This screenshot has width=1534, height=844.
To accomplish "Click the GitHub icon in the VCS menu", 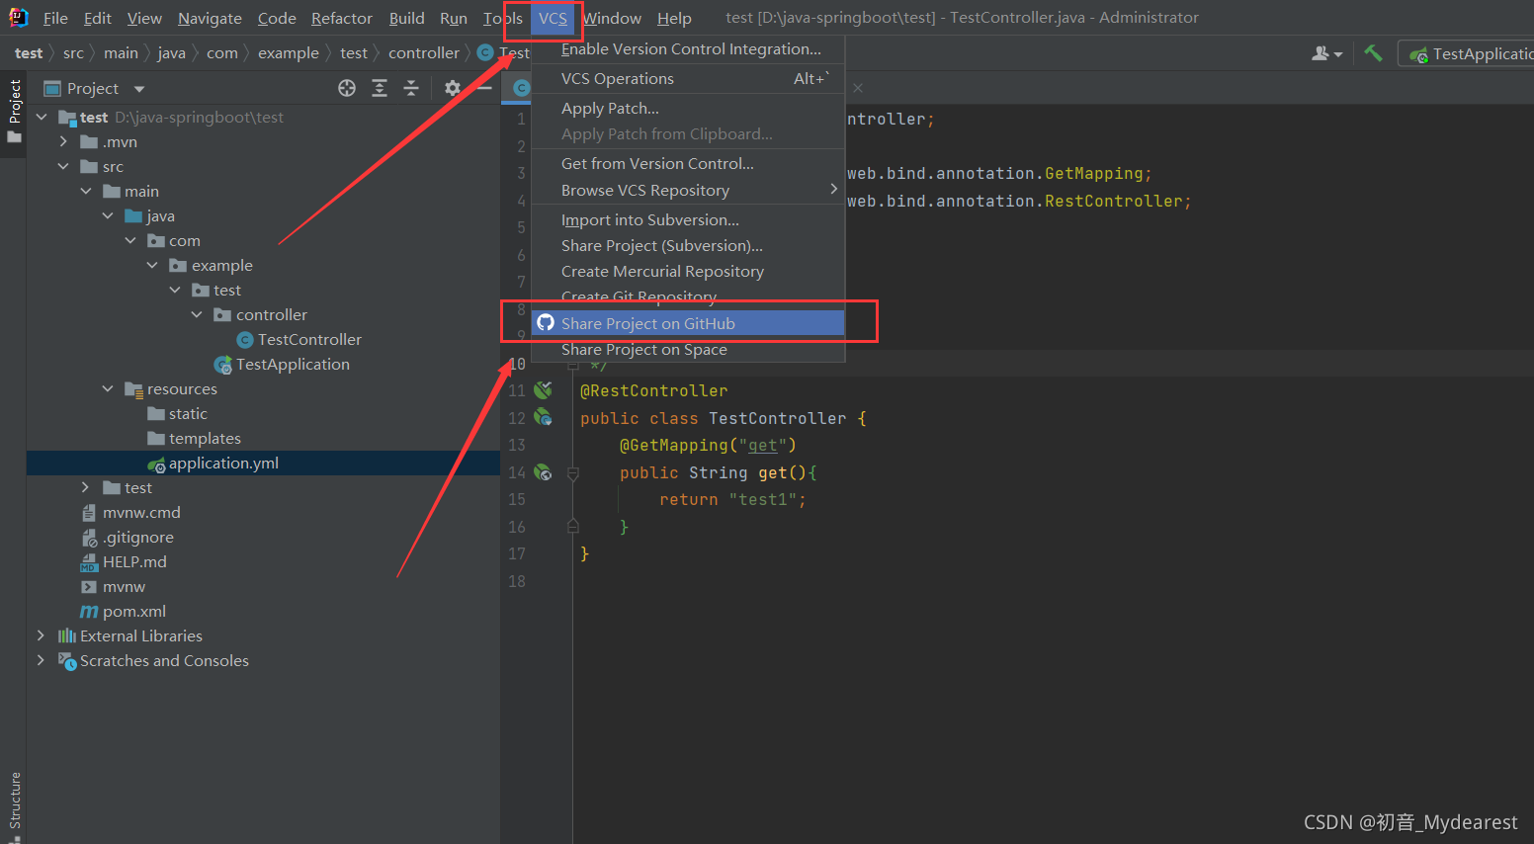I will point(546,323).
